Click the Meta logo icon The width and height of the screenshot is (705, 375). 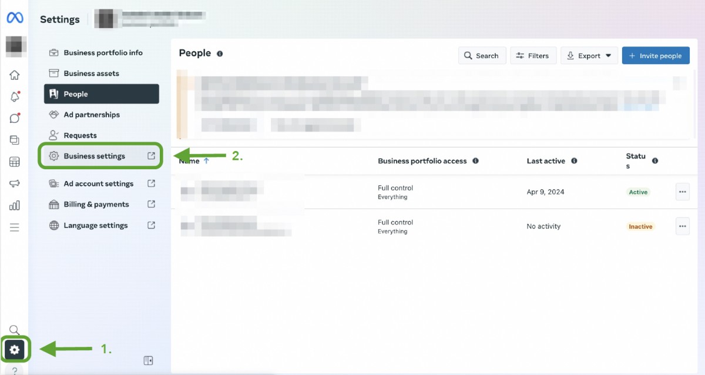click(15, 18)
